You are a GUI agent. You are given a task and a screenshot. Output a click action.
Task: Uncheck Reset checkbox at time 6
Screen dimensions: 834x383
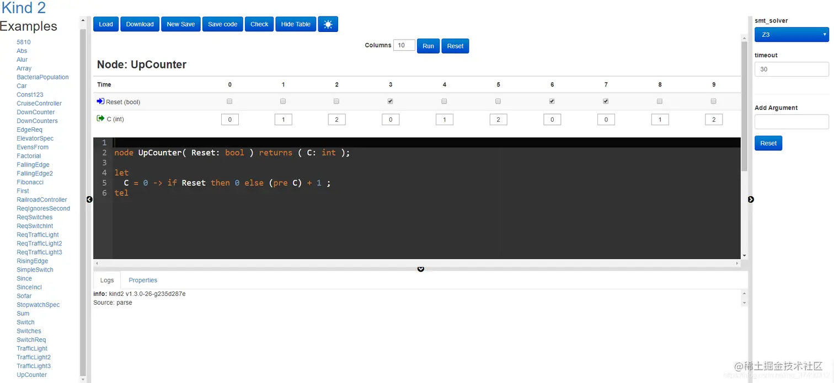552,101
